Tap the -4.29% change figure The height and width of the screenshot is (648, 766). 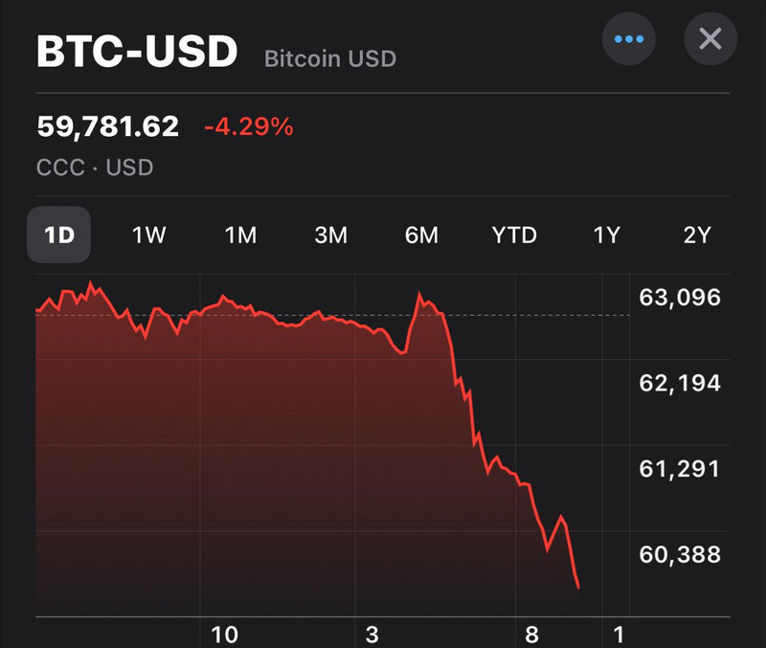[249, 126]
